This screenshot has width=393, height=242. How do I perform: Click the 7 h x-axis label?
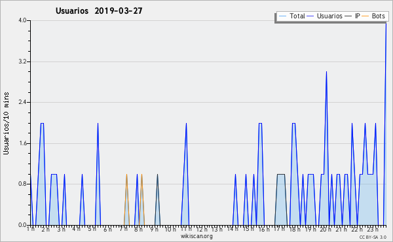tap(123, 229)
